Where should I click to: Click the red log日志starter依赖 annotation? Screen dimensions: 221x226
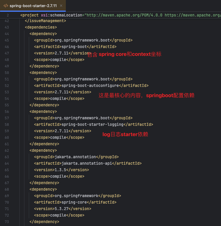click(x=125, y=134)
